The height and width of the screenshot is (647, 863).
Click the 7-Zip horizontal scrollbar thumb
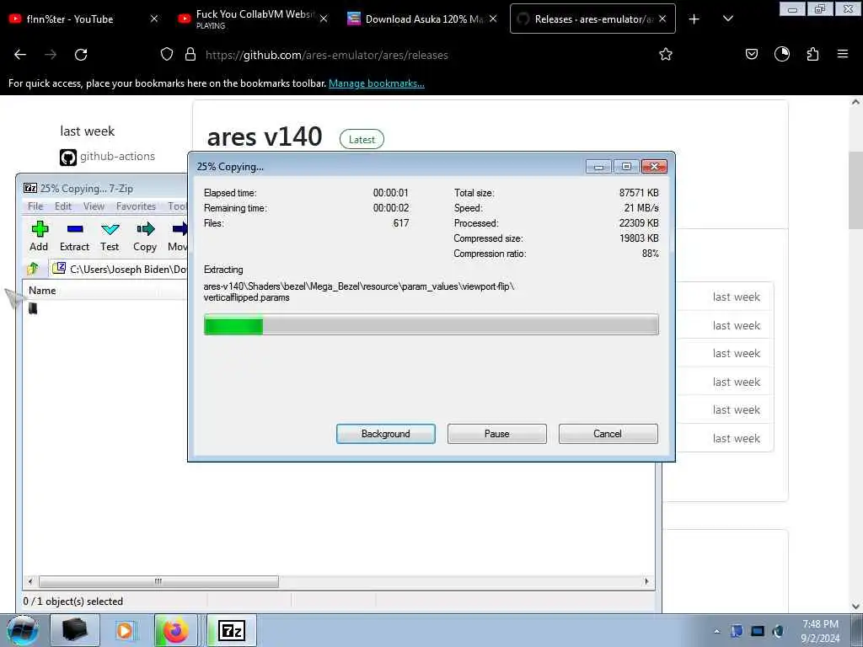pyautogui.click(x=158, y=581)
